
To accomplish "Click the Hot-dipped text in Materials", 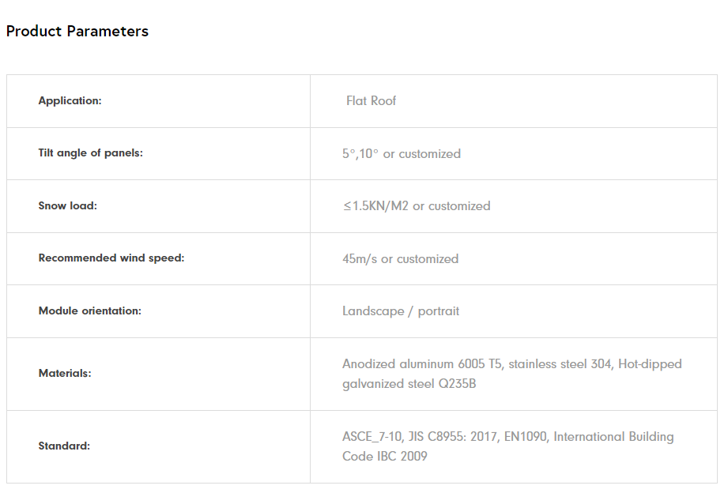I will point(650,364).
